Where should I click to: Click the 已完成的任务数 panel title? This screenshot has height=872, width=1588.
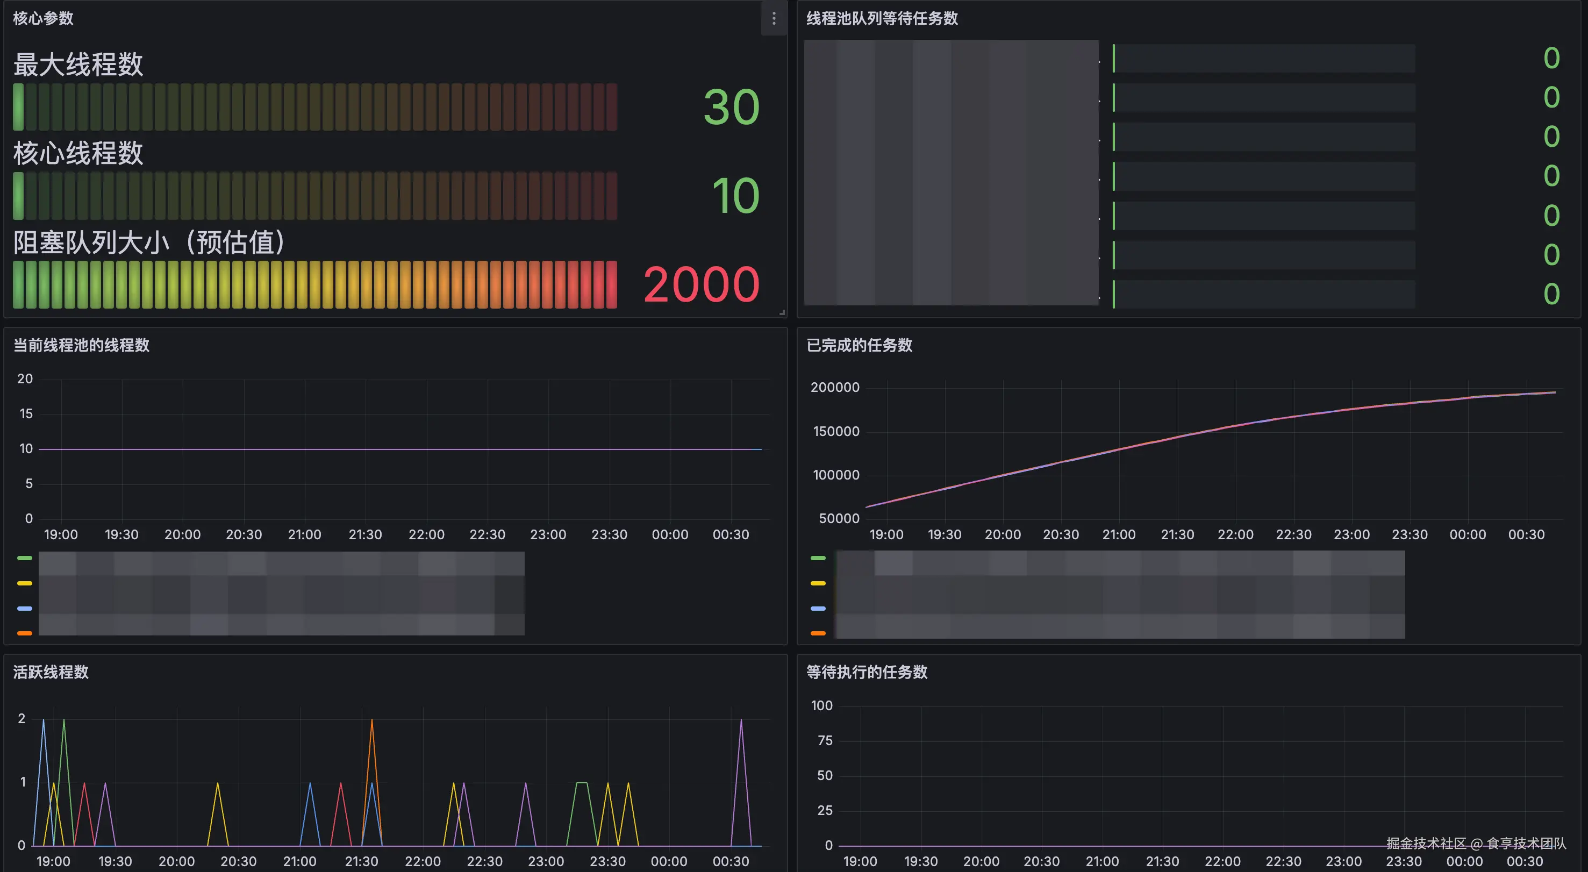tap(860, 345)
